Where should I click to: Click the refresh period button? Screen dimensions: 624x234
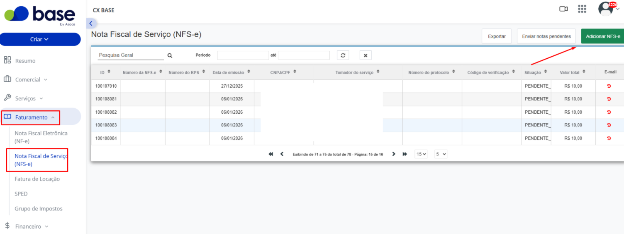343,55
